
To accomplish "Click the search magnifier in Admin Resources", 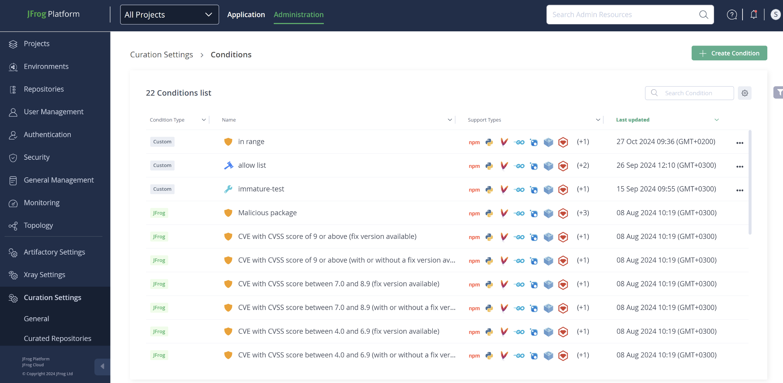I will (703, 15).
